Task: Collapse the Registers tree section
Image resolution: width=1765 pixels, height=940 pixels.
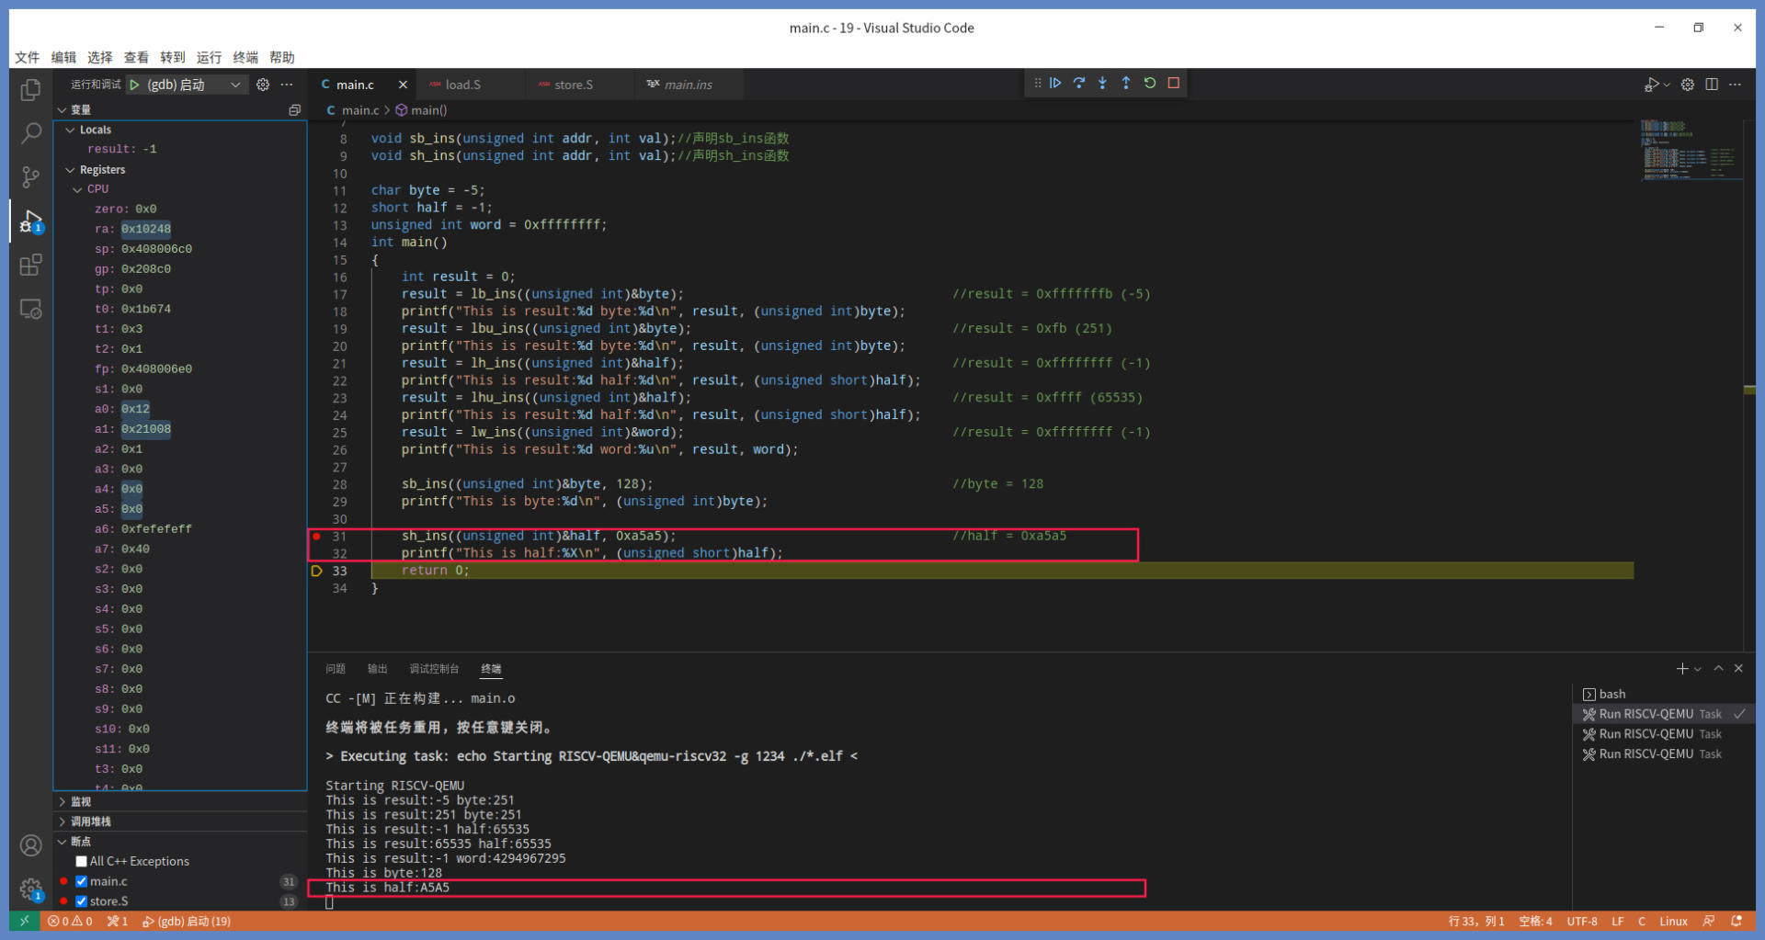Action: [x=71, y=170]
